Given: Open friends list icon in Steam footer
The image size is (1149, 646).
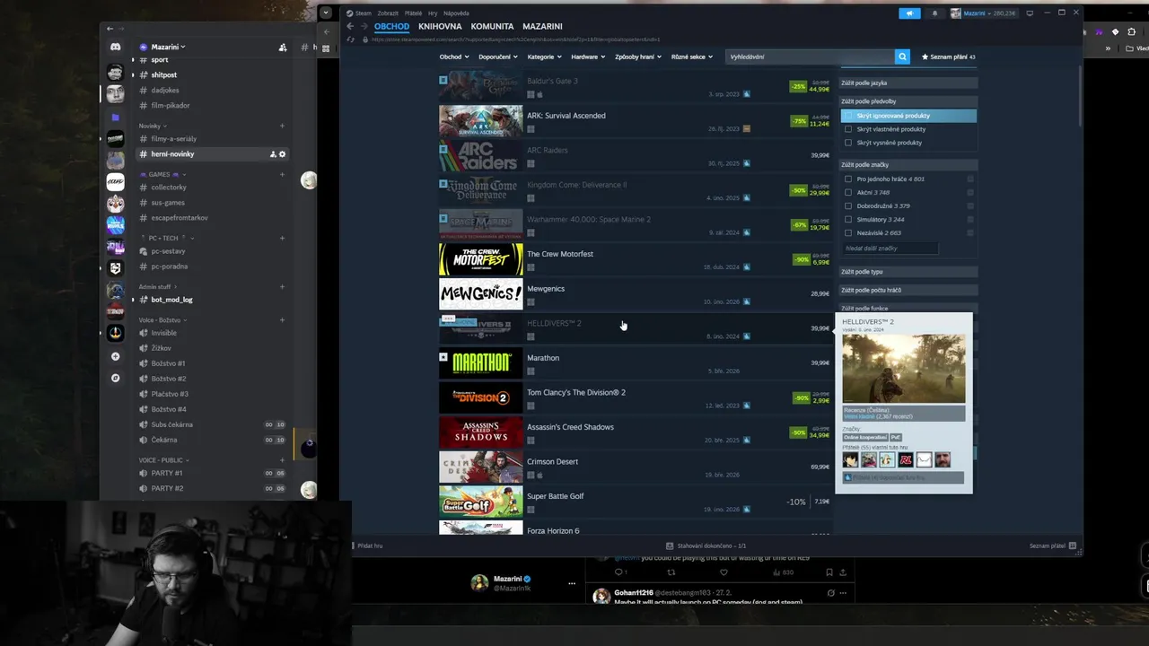Looking at the screenshot, I should point(1073,546).
